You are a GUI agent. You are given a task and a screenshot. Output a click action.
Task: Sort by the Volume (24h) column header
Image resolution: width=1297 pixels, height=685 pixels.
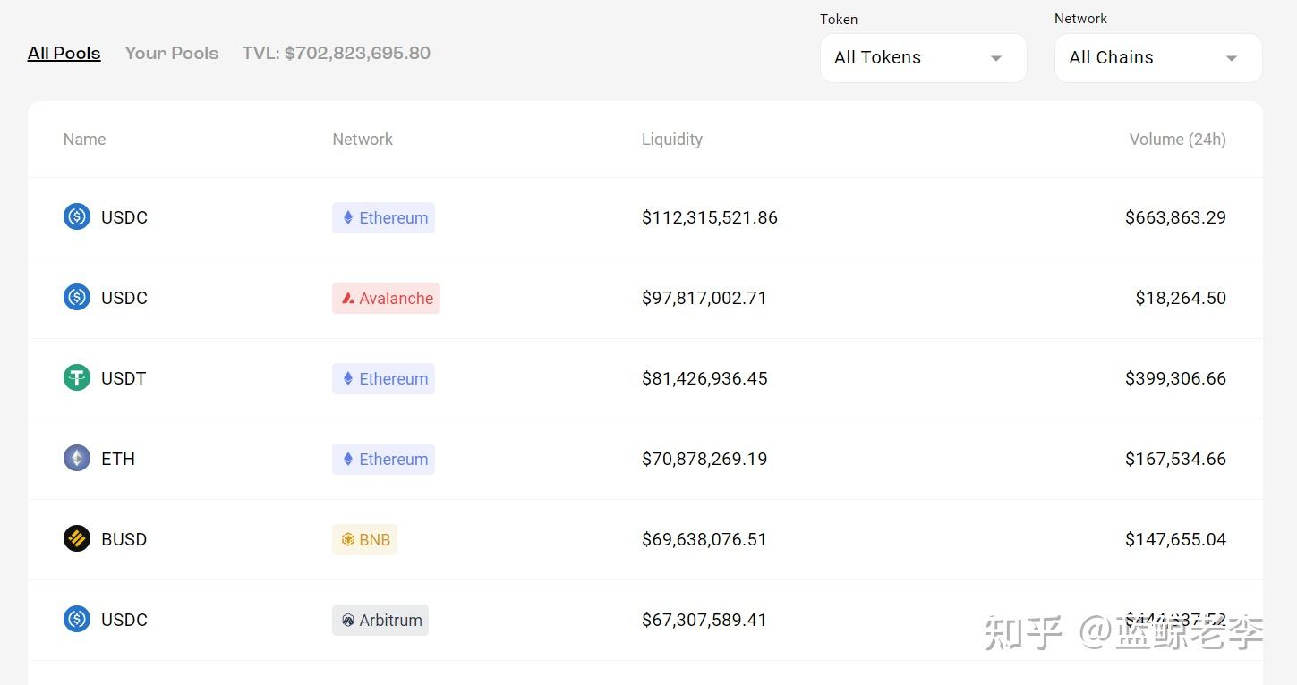coord(1177,140)
